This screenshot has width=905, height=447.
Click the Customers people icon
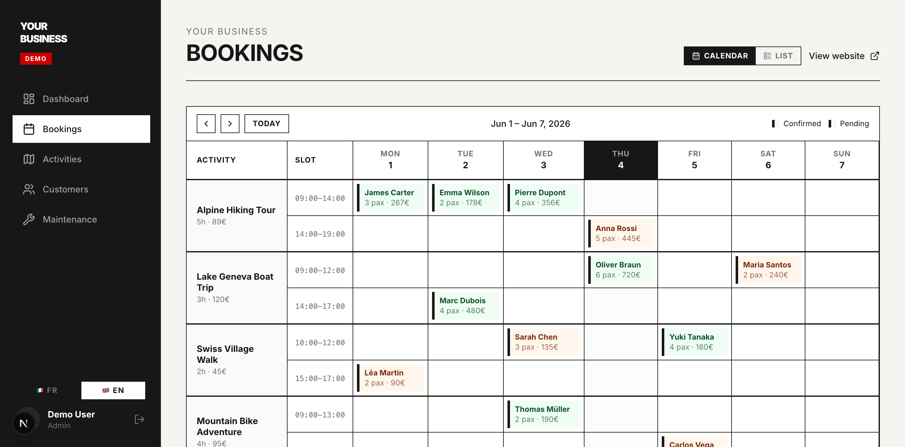(29, 190)
